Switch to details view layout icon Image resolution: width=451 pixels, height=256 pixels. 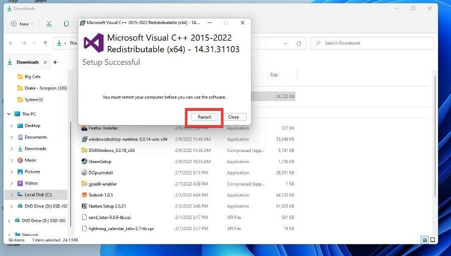tap(425, 240)
